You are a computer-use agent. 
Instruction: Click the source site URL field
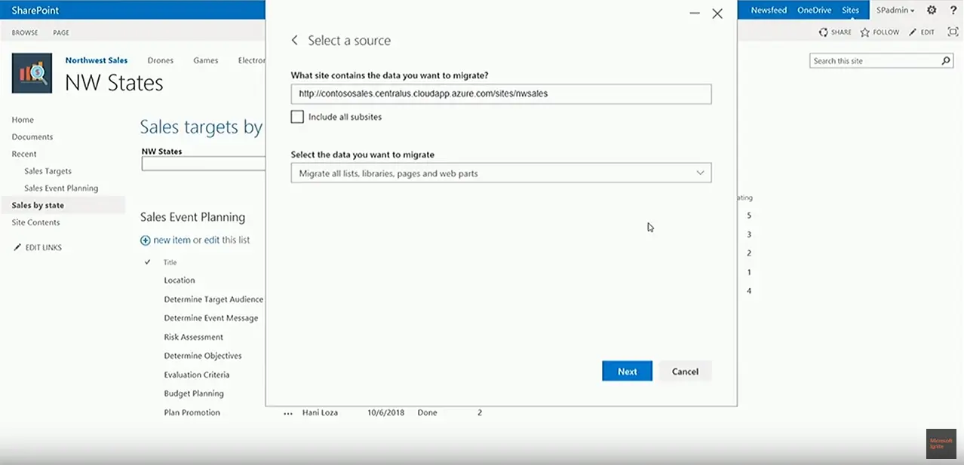pos(501,94)
